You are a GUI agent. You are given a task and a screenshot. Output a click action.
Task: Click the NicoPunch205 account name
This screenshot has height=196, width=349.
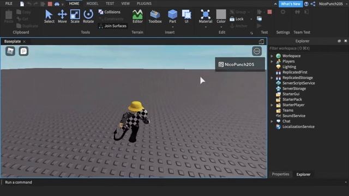[x=331, y=4]
